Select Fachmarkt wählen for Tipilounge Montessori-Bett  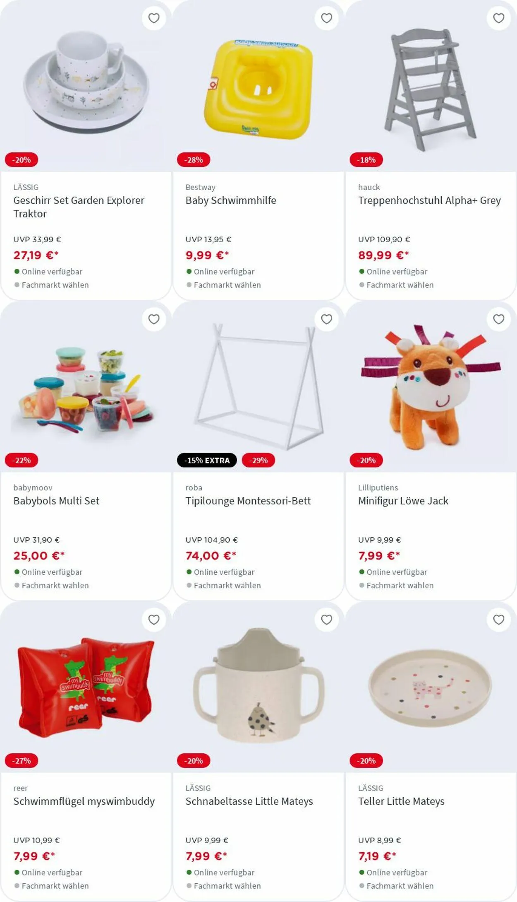point(227,585)
